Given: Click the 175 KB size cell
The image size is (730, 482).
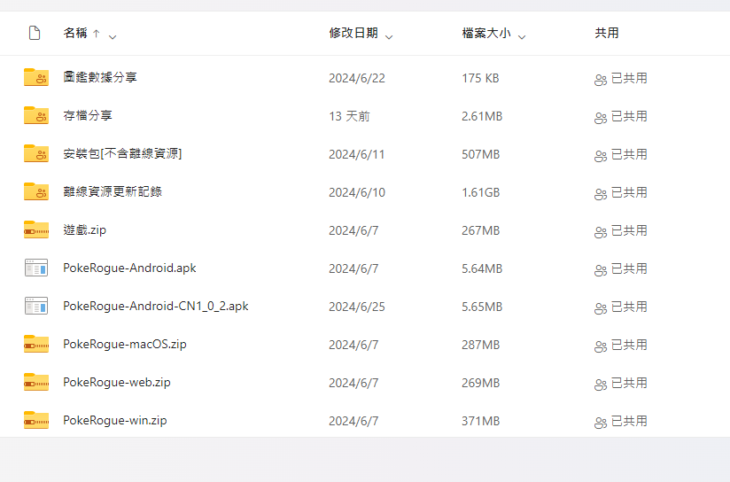Looking at the screenshot, I should (480, 78).
